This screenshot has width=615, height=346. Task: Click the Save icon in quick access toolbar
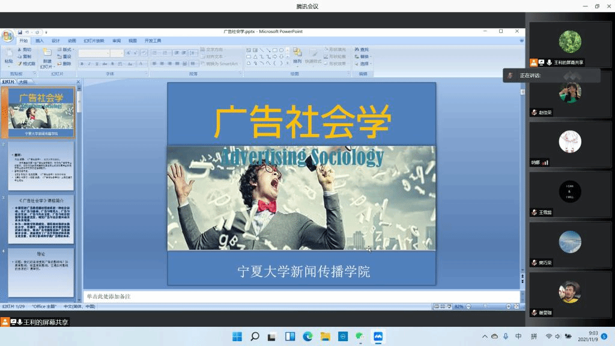20,32
